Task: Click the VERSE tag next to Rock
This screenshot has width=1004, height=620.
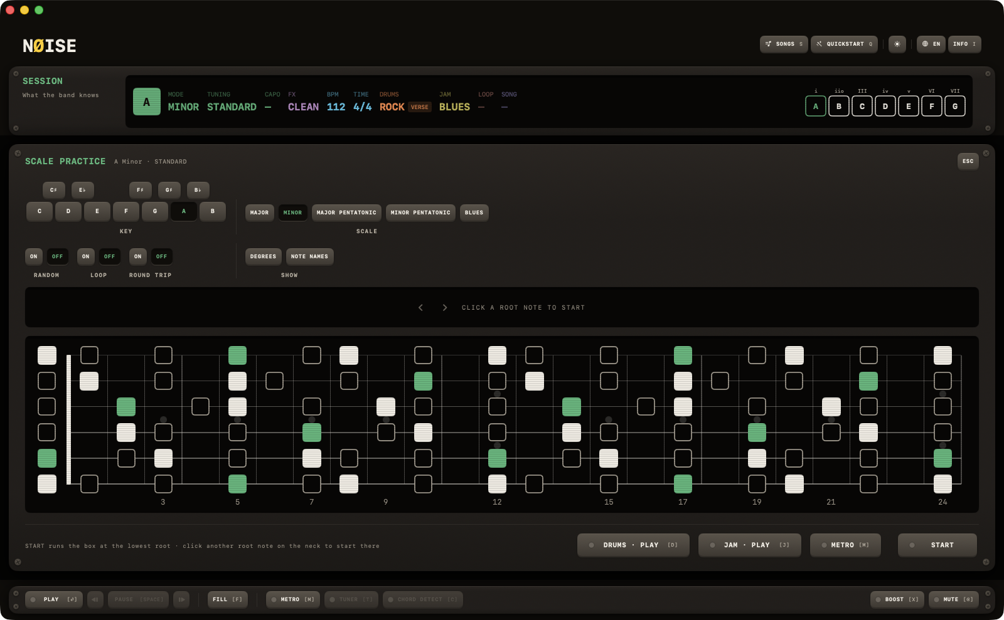Action: [420, 107]
